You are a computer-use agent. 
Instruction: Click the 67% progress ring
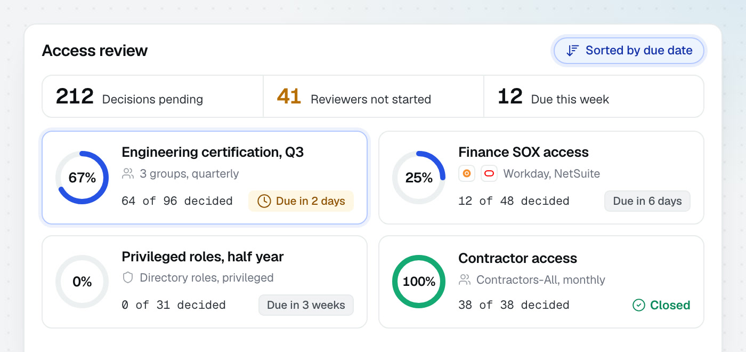(82, 178)
